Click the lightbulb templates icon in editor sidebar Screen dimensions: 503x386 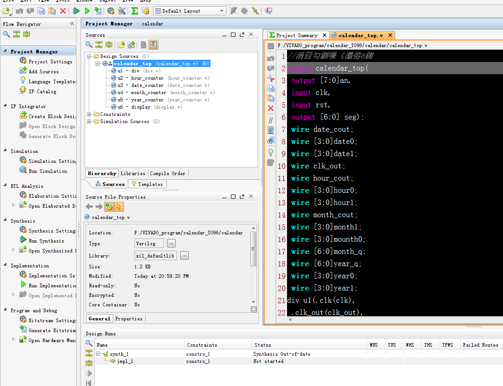[271, 152]
